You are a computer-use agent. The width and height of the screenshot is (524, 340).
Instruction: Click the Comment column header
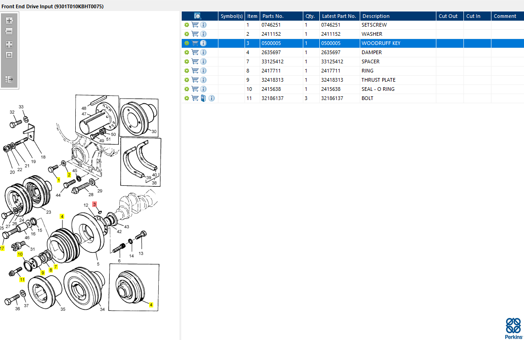507,16
